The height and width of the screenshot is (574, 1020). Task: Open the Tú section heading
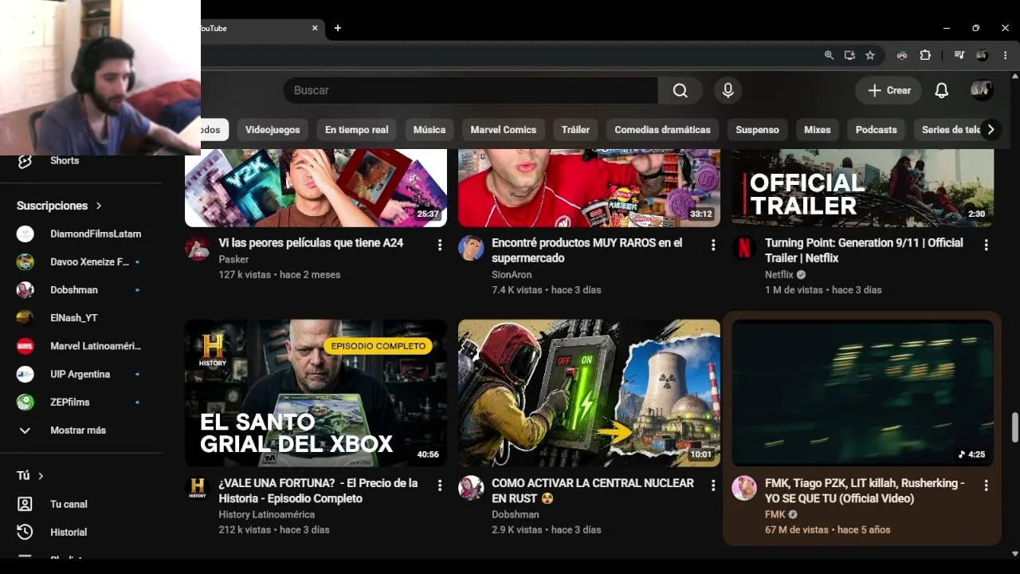coord(30,475)
